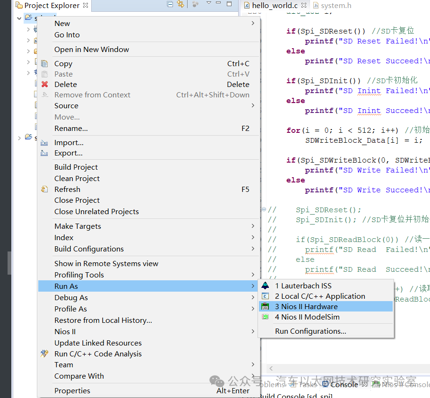Image resolution: width=430 pixels, height=398 pixels.
Task: Open Run Configurations... dialog
Action: (x=326, y=331)
